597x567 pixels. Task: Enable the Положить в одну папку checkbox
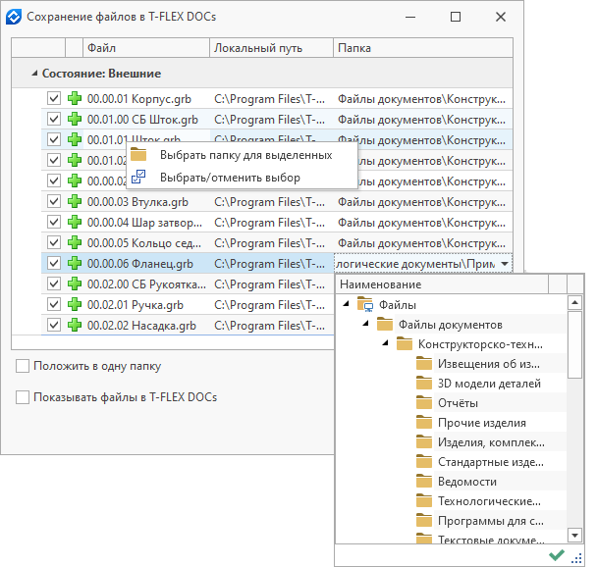click(23, 366)
